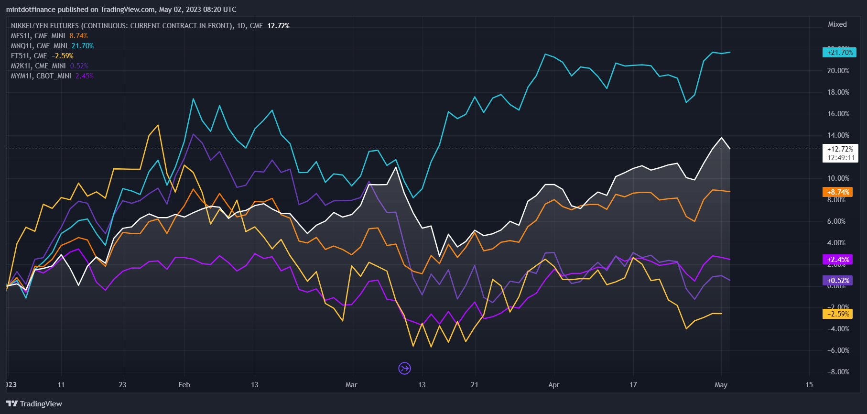Viewport: 867px width, 414px height.
Task: Click the Mar date on the time axis
Action: click(351, 385)
